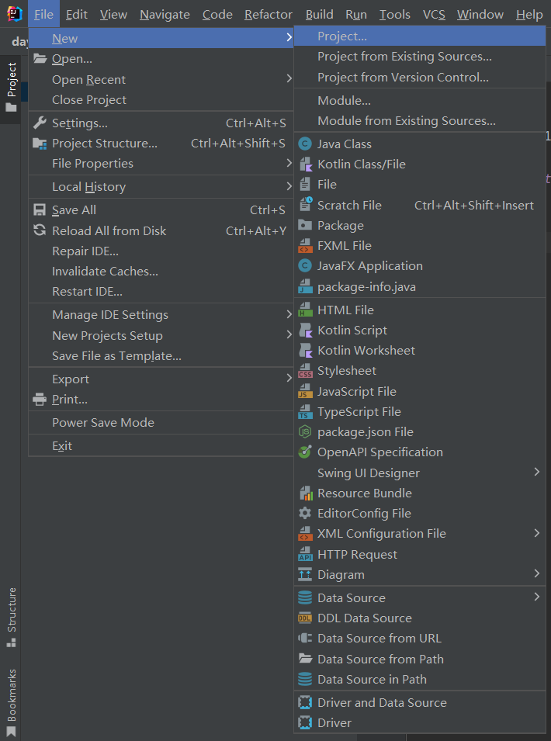The image size is (551, 741).
Task: Click the Project Structure icon
Action: point(40,144)
